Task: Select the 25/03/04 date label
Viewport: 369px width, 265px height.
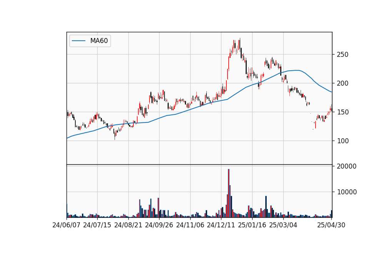Action: [x=283, y=225]
